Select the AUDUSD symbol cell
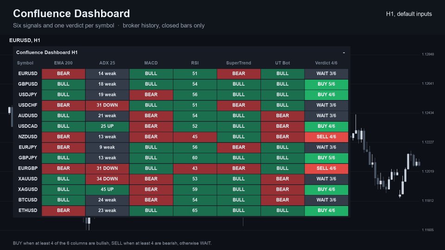The width and height of the screenshot is (445, 250). (27, 115)
